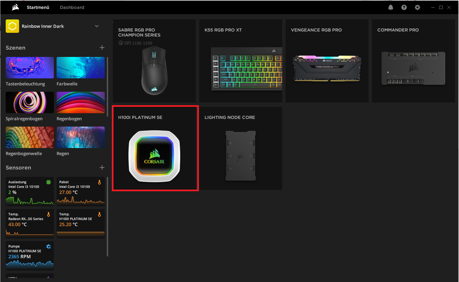Image resolution: width=459 pixels, height=282 pixels.
Task: Apply the Regenbogen scene
Action: [81, 102]
